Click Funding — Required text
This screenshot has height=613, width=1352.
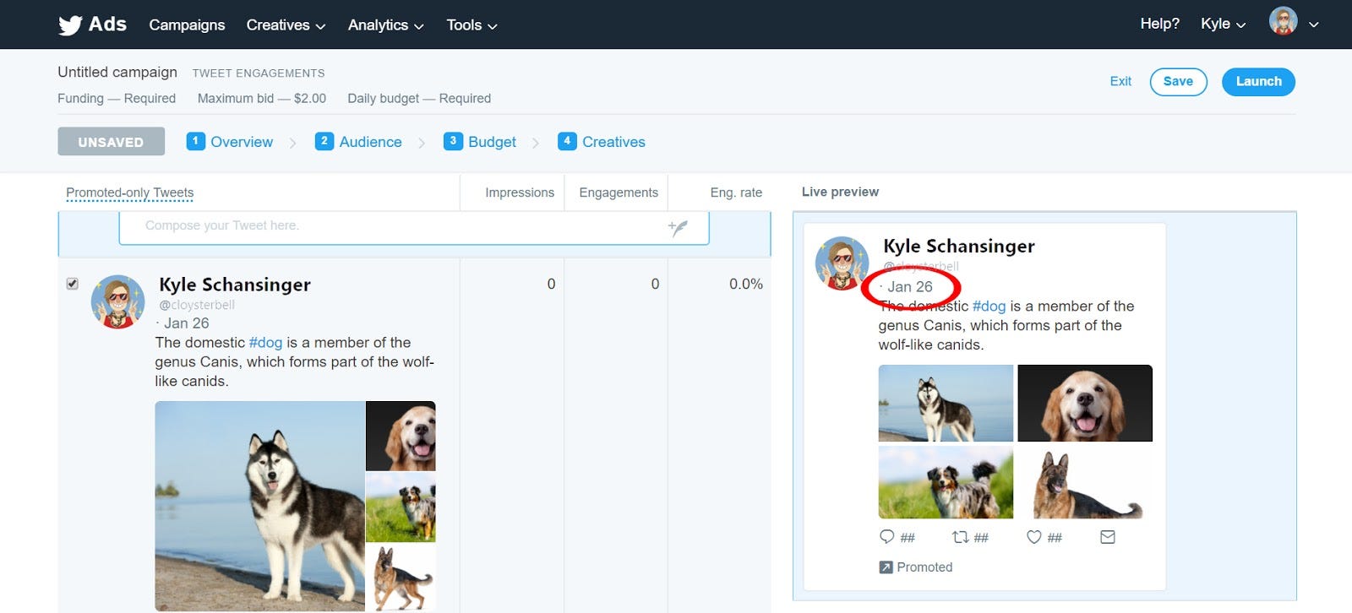[117, 98]
